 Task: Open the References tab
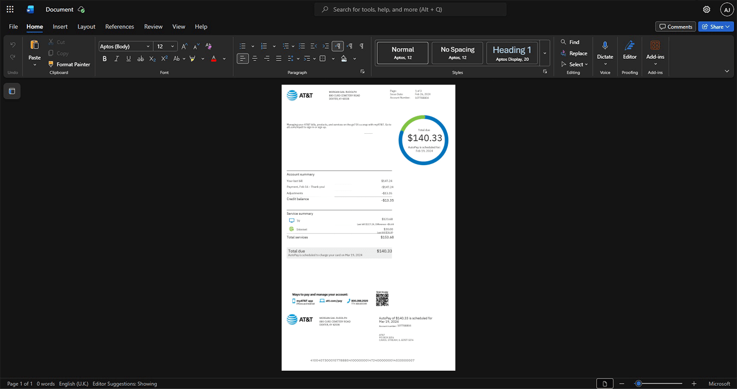coord(119,26)
